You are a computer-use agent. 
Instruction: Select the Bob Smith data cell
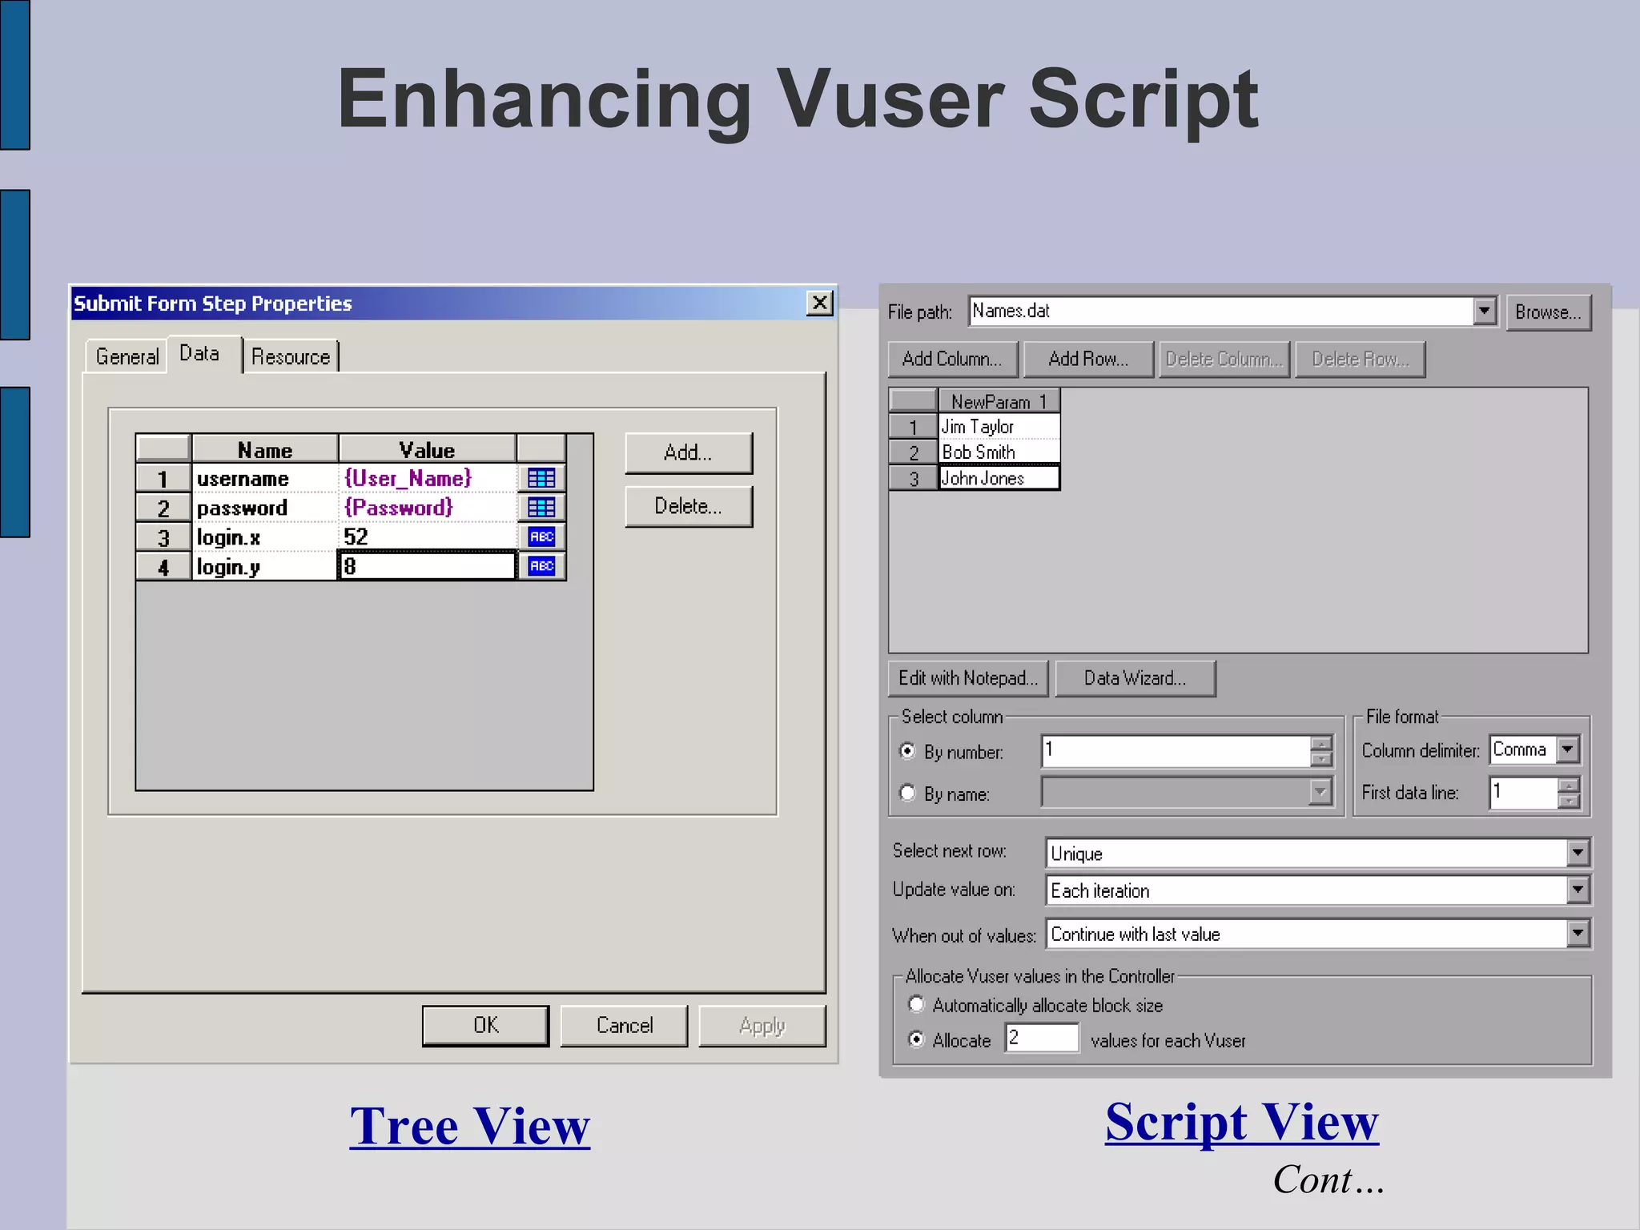click(999, 452)
